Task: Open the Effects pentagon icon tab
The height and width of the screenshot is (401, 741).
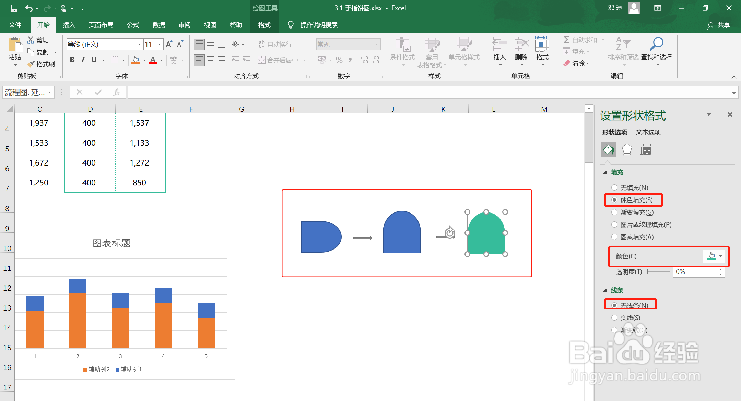Action: click(x=627, y=149)
